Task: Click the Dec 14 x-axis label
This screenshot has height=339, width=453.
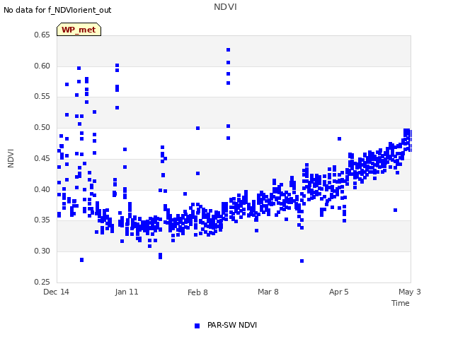Action: 56,292
